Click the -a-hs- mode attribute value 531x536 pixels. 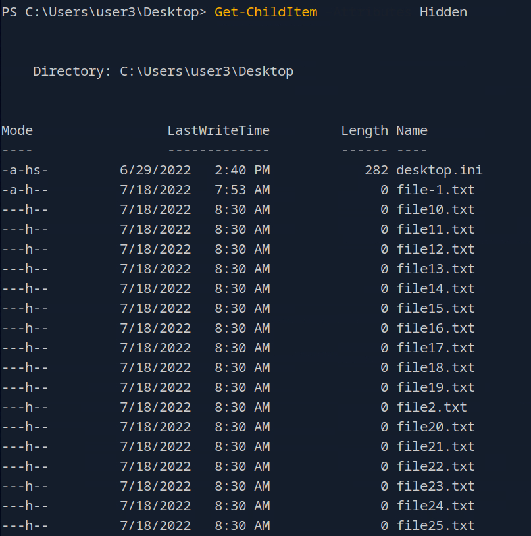25,170
